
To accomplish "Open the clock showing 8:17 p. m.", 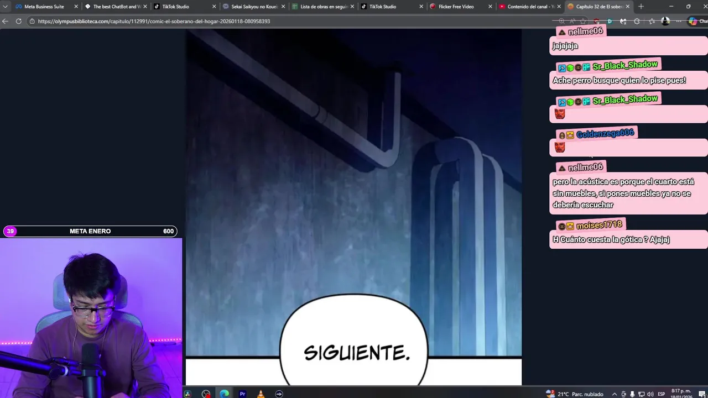I will point(681,394).
